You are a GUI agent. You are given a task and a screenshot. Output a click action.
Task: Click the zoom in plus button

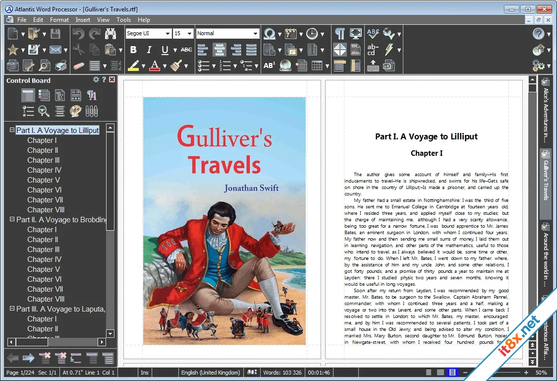(x=526, y=373)
